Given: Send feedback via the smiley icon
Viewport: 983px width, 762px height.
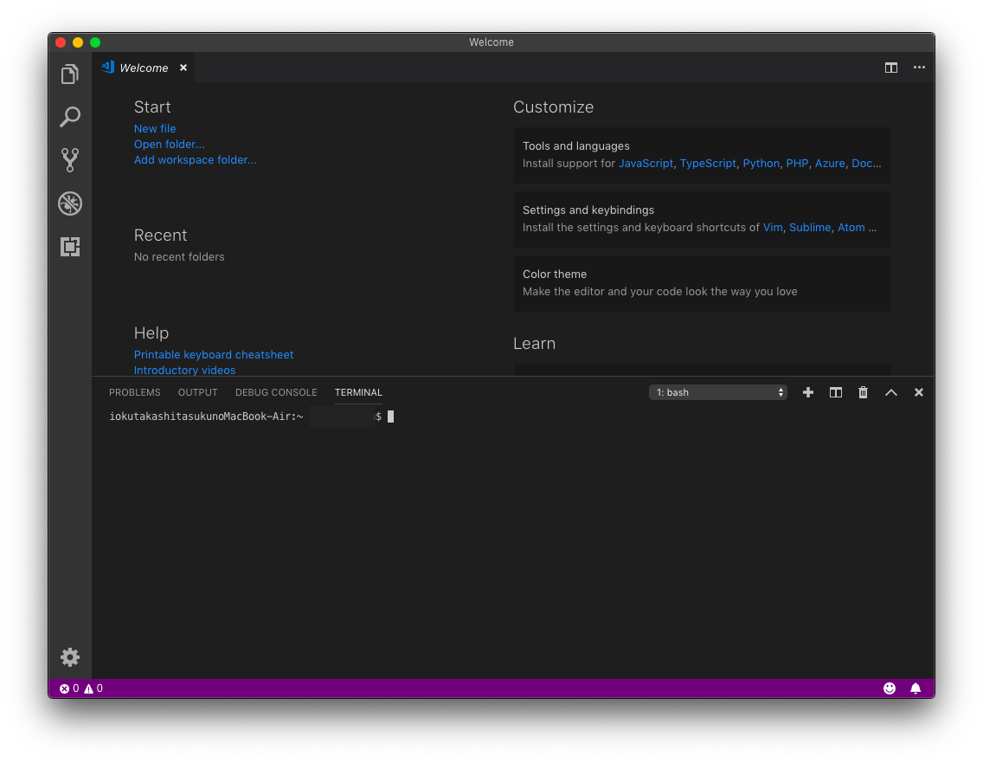Looking at the screenshot, I should (889, 688).
